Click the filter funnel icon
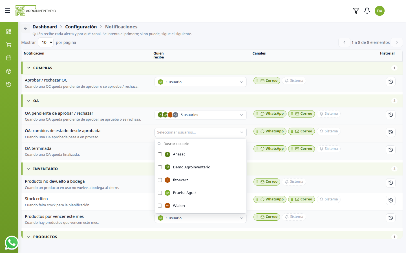This screenshot has height=253, width=406. coord(356,11)
